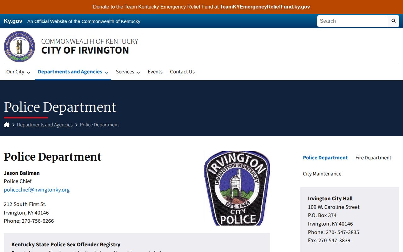
Task: Click the Fax: 270-547-3839 line
Action: (x=329, y=240)
